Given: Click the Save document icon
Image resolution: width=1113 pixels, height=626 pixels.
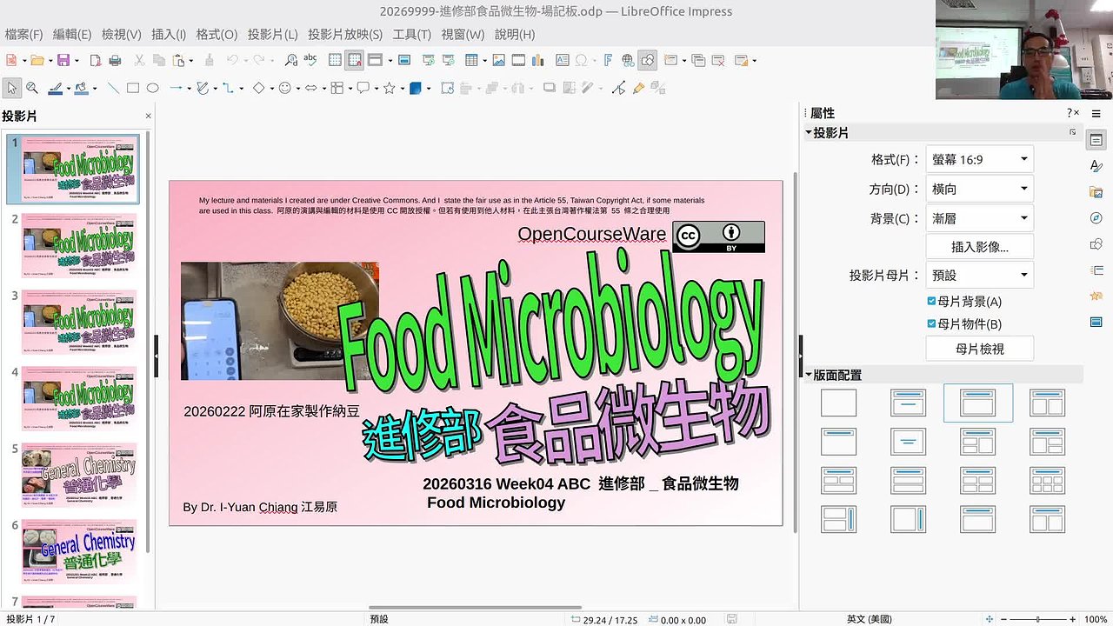Looking at the screenshot, I should pyautogui.click(x=63, y=61).
